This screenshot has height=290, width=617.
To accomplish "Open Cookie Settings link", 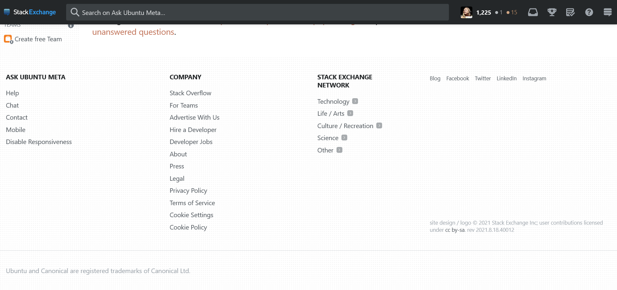I will (x=191, y=215).
